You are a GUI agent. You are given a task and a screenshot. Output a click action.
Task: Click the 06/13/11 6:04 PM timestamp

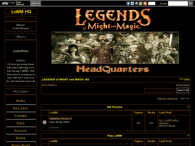point(167,126)
